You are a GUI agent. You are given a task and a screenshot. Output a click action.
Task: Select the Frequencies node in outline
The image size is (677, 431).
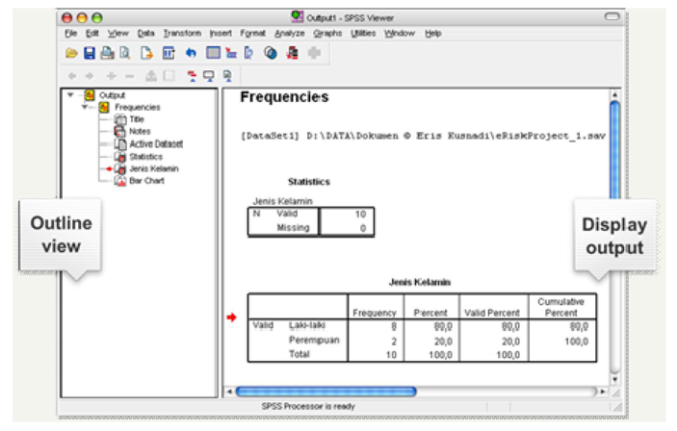tap(138, 107)
